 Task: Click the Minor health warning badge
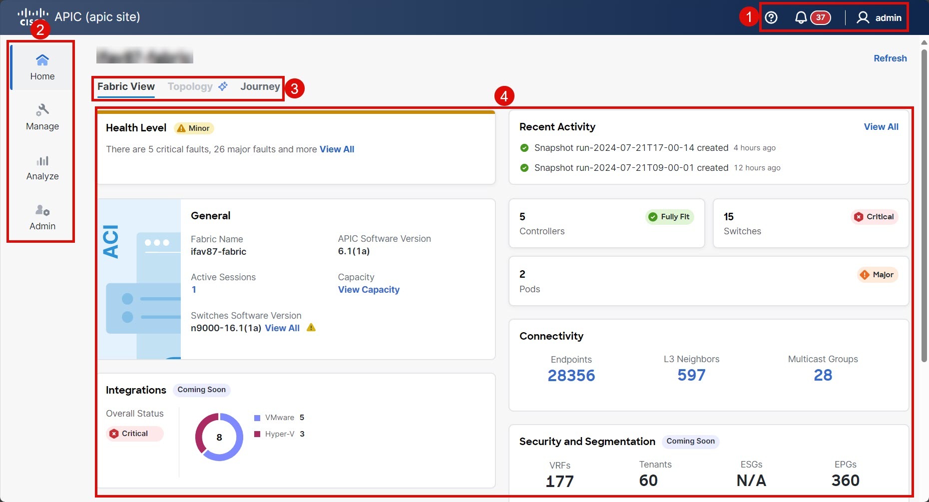tap(194, 128)
